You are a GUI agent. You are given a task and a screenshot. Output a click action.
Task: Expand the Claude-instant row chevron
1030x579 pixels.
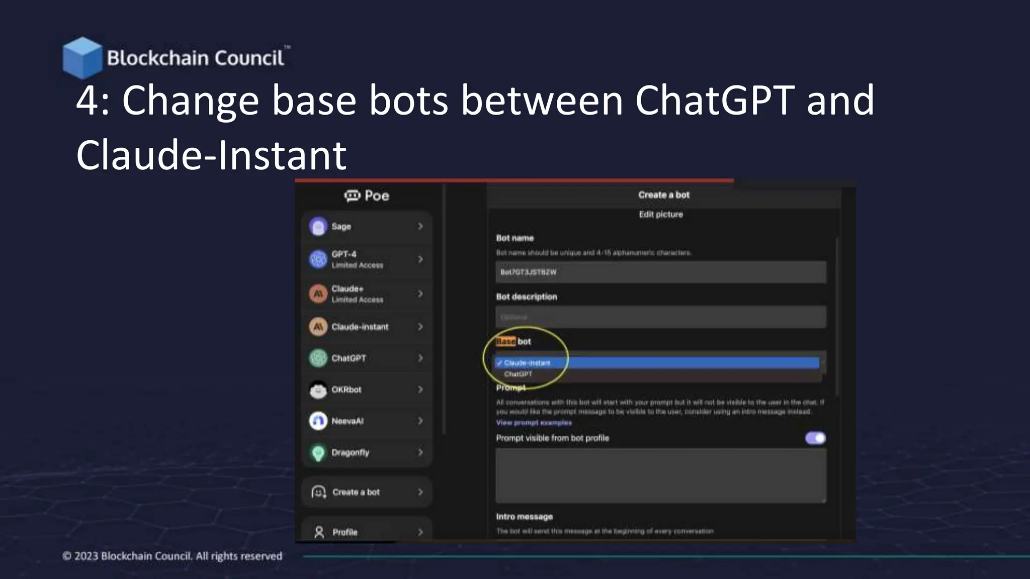point(420,327)
